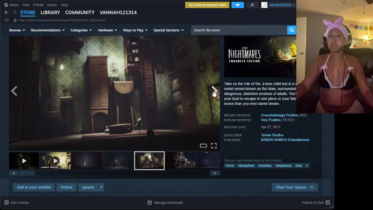Click the plus button to add tags
This screenshot has height=210, width=373.
[x=307, y=166]
